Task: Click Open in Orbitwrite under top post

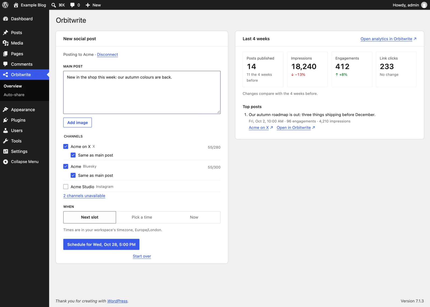Action: pos(296,128)
